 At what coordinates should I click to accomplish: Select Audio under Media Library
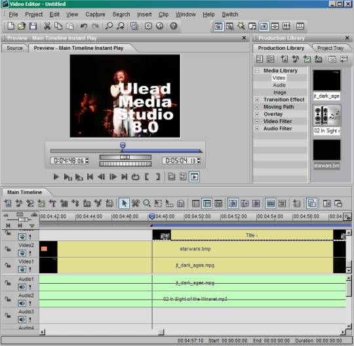[279, 85]
